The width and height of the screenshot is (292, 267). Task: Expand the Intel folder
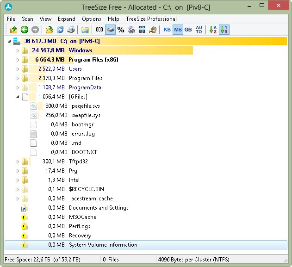pyautogui.click(x=18, y=180)
